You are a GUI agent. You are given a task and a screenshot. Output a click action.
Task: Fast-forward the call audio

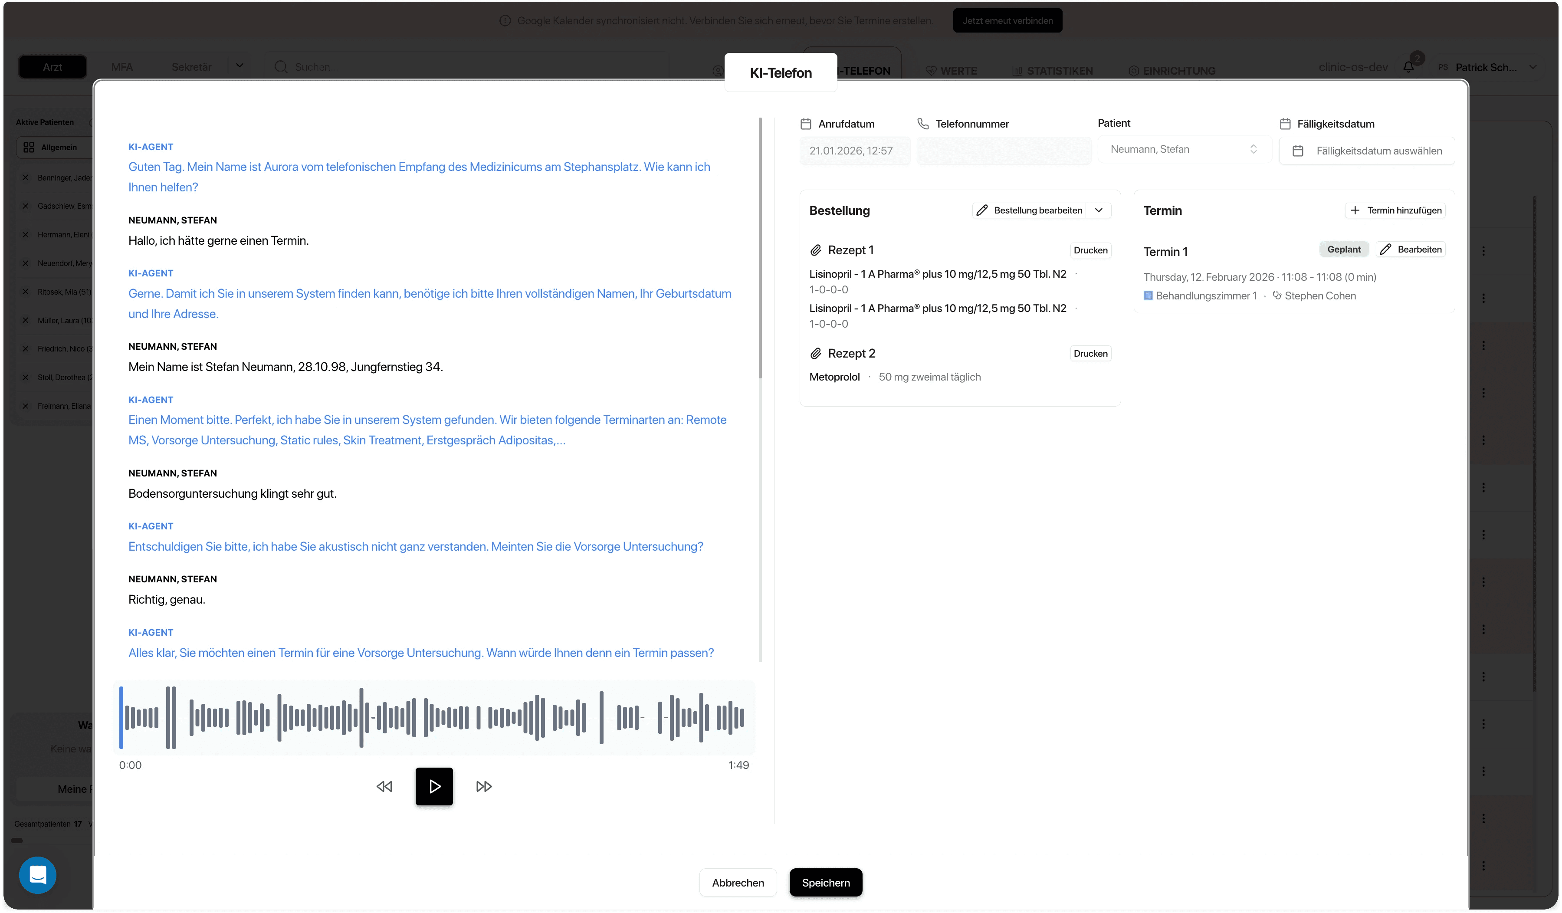click(483, 786)
